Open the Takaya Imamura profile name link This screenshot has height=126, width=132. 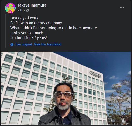click(x=32, y=5)
